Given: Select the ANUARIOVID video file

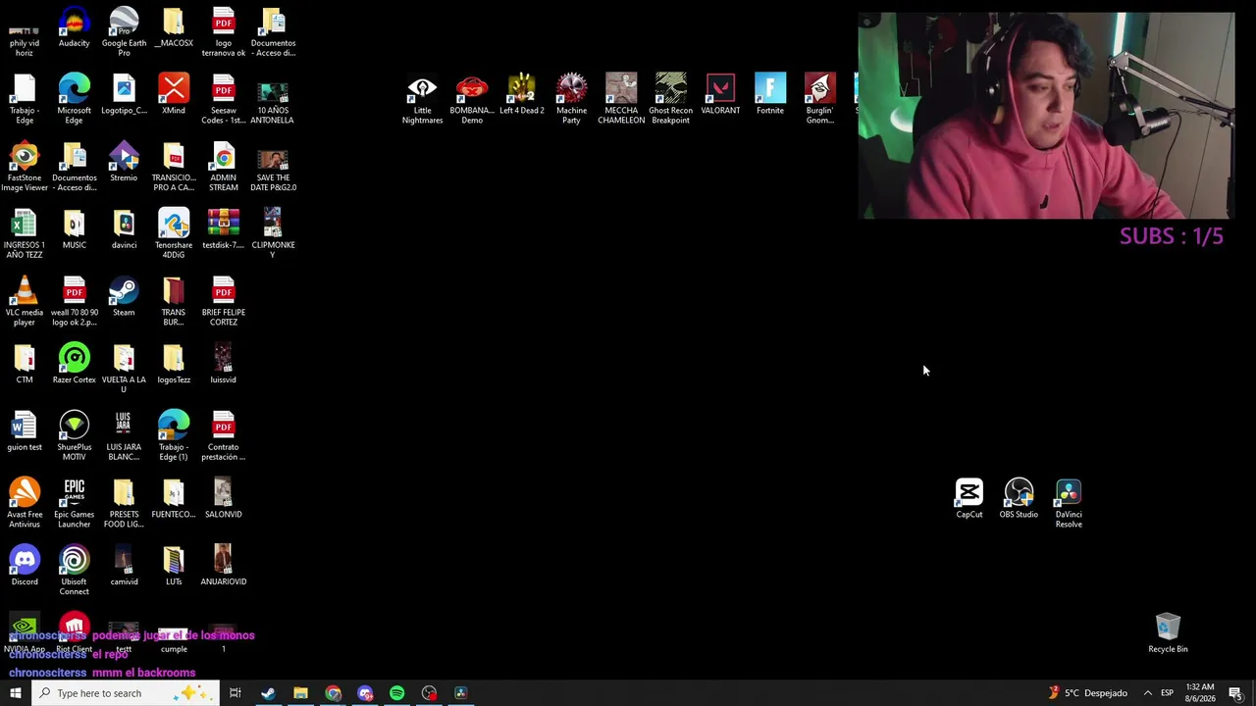Looking at the screenshot, I should coord(223,568).
